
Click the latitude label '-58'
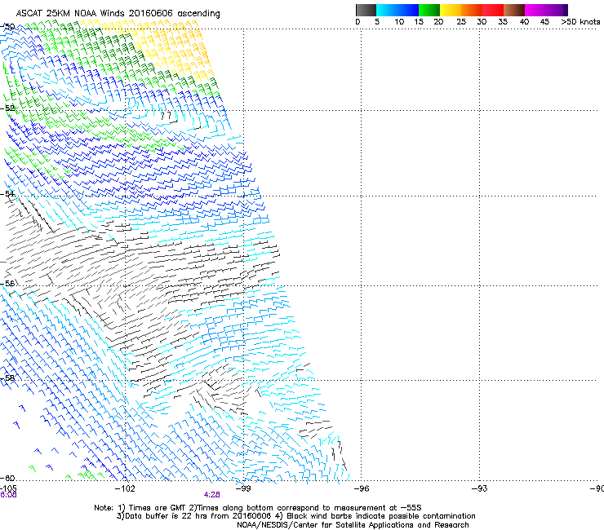click(x=7, y=378)
